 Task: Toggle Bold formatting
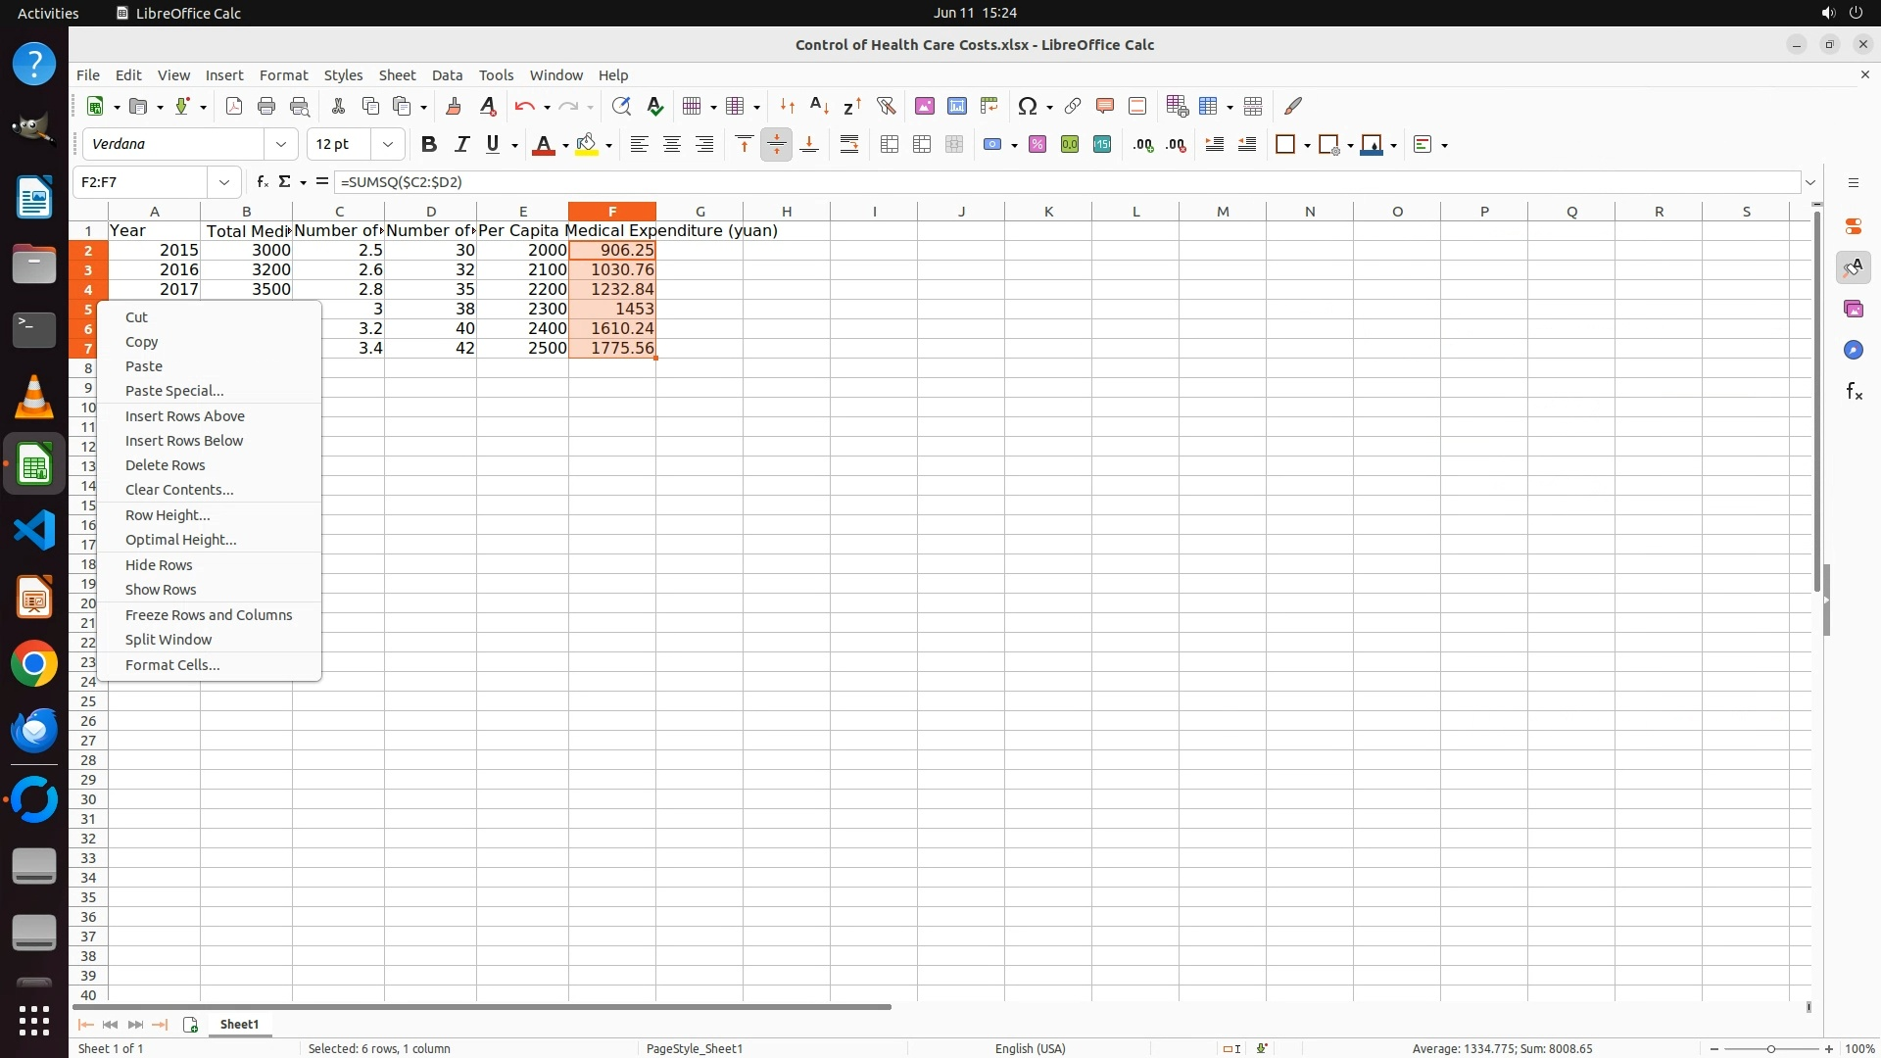coord(428,144)
